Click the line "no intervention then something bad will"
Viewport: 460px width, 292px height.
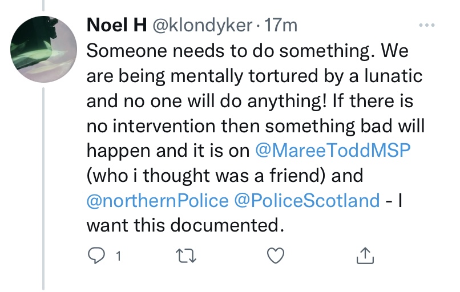[255, 125]
